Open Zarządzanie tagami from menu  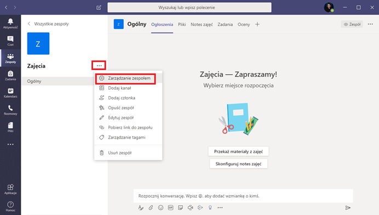pyautogui.click(x=128, y=138)
